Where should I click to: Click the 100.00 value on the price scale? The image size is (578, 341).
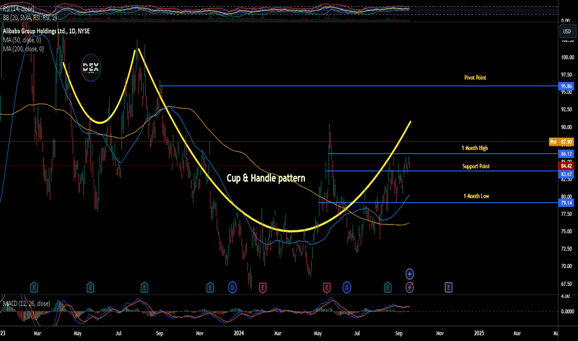[x=567, y=57]
